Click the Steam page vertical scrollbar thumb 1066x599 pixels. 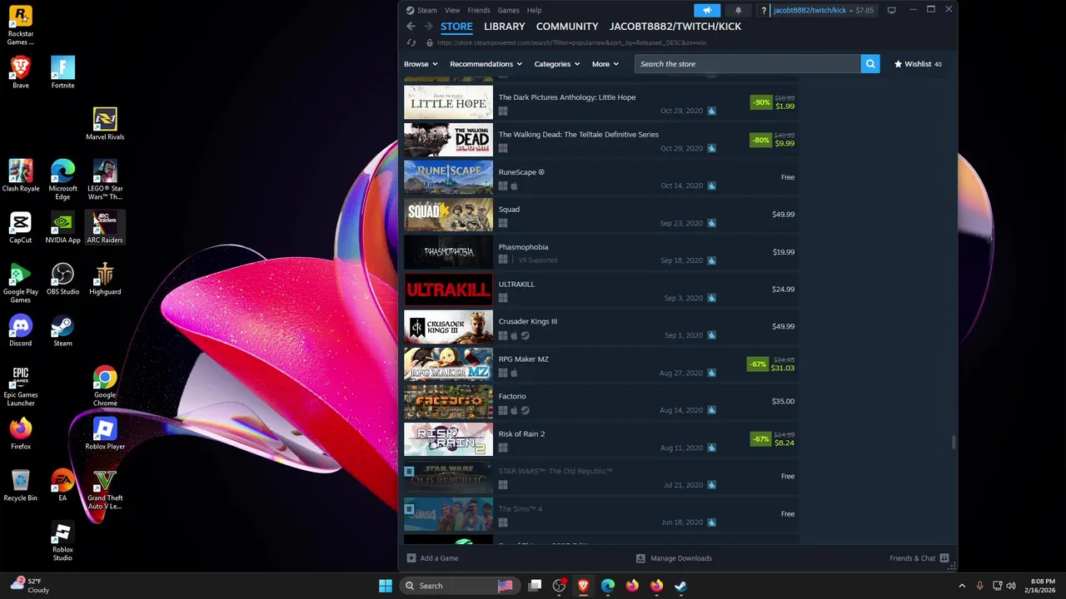(x=954, y=443)
